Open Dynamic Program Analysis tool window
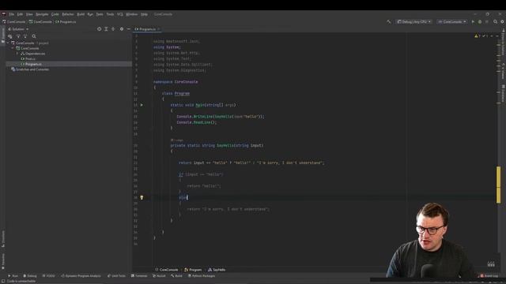The height and width of the screenshot is (284, 506). [81, 276]
